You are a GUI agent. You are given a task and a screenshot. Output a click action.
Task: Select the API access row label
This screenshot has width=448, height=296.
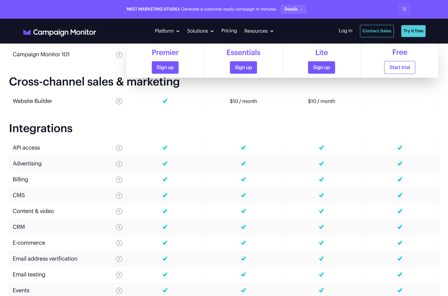click(x=26, y=148)
